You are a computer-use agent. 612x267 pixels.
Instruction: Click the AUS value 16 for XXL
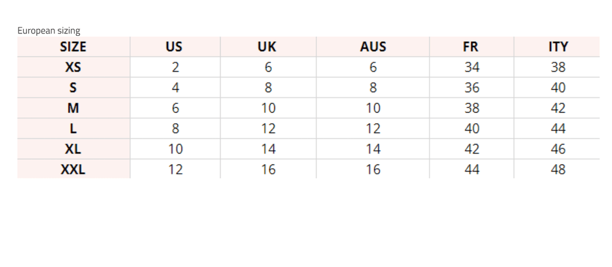click(373, 170)
